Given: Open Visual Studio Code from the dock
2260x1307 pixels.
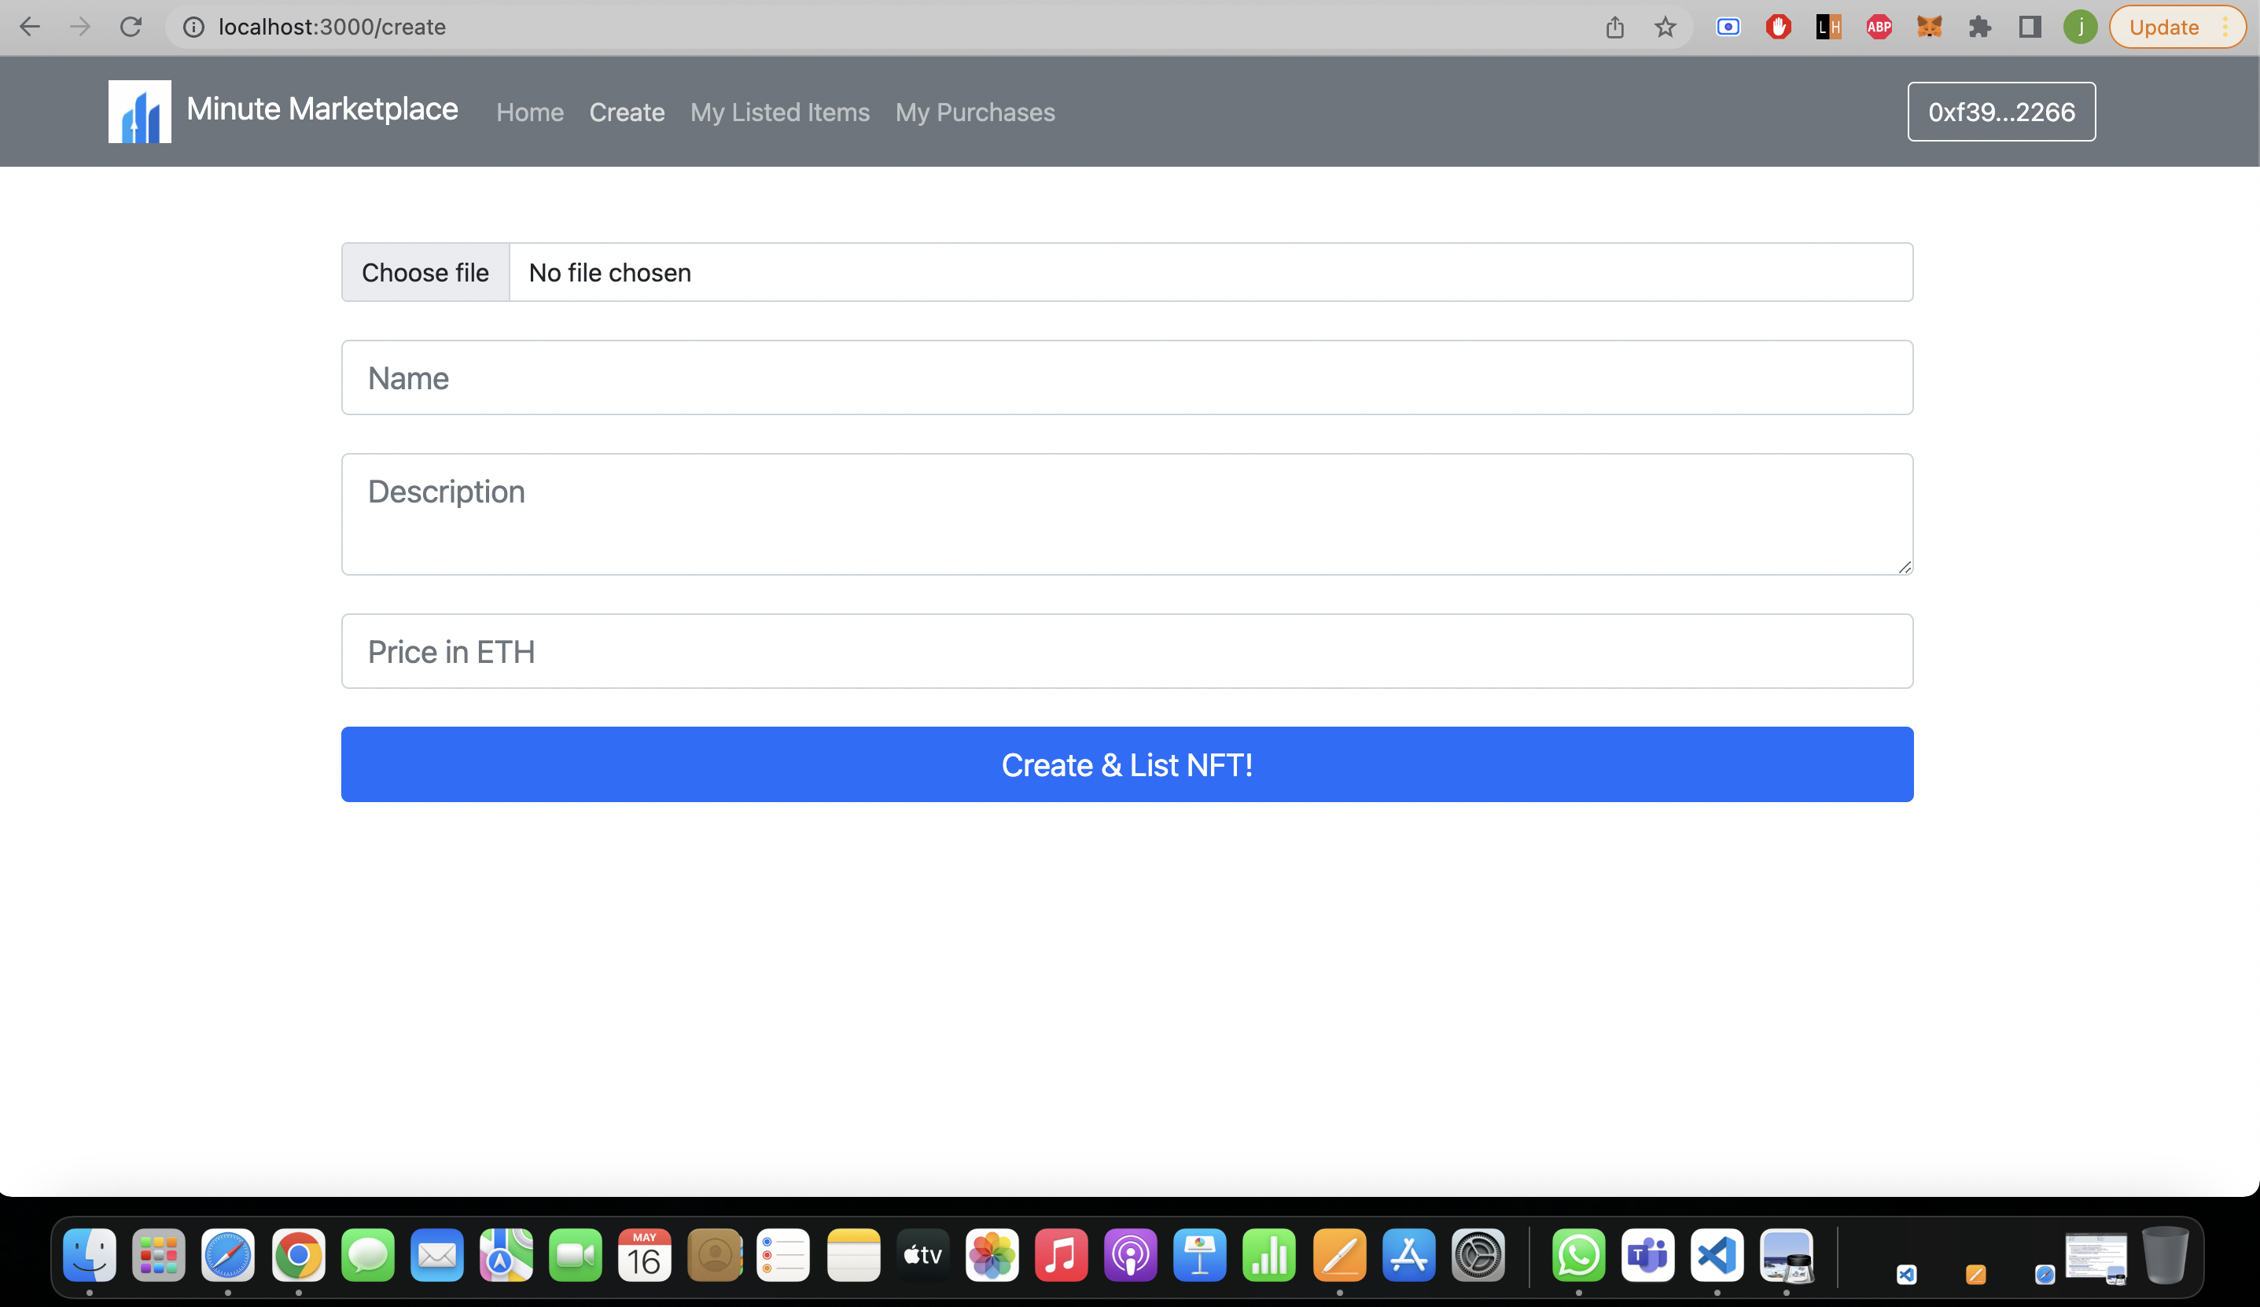Looking at the screenshot, I should click(1717, 1255).
